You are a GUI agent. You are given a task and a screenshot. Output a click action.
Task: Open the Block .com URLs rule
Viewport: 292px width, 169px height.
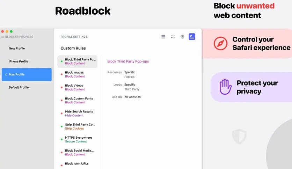click(x=78, y=164)
